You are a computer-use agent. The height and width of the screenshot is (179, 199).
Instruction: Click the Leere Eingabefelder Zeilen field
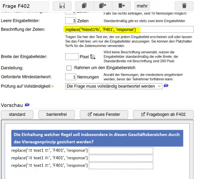(x=70, y=21)
